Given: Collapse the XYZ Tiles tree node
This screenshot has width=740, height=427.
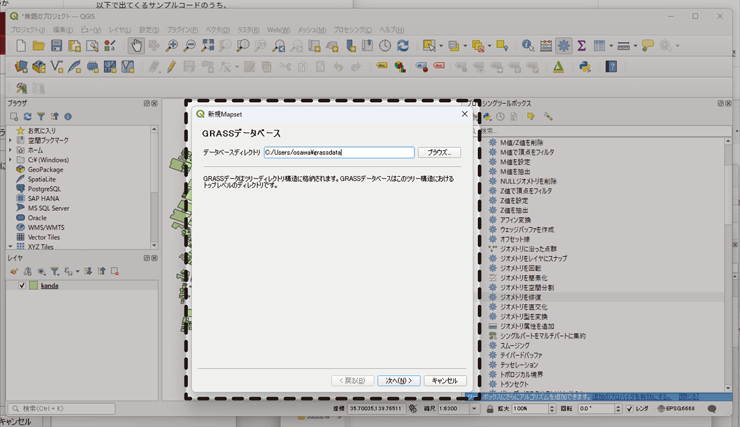Looking at the screenshot, I should point(10,246).
